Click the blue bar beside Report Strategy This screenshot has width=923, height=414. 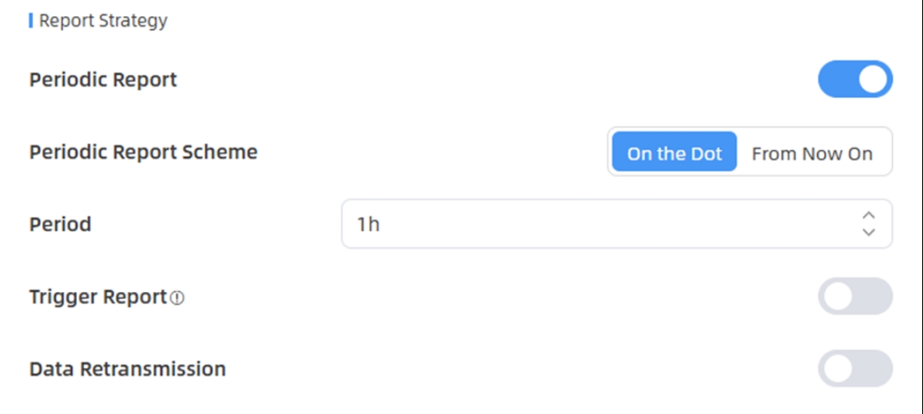[31, 20]
